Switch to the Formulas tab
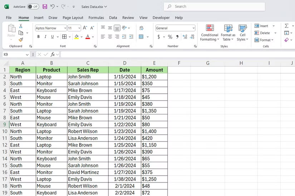 [96, 17]
